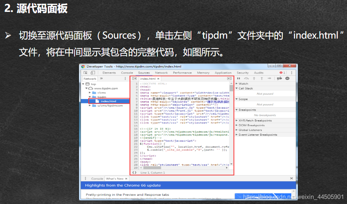Step out of current function

[x=262, y=78]
